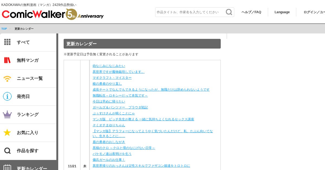The image size is (325, 170).
Task: Select 更新カレンダー in sidebar
Action: [28, 165]
